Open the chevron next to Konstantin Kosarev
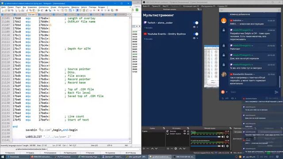283x159 pixels. pyautogui.click(x=254, y=74)
